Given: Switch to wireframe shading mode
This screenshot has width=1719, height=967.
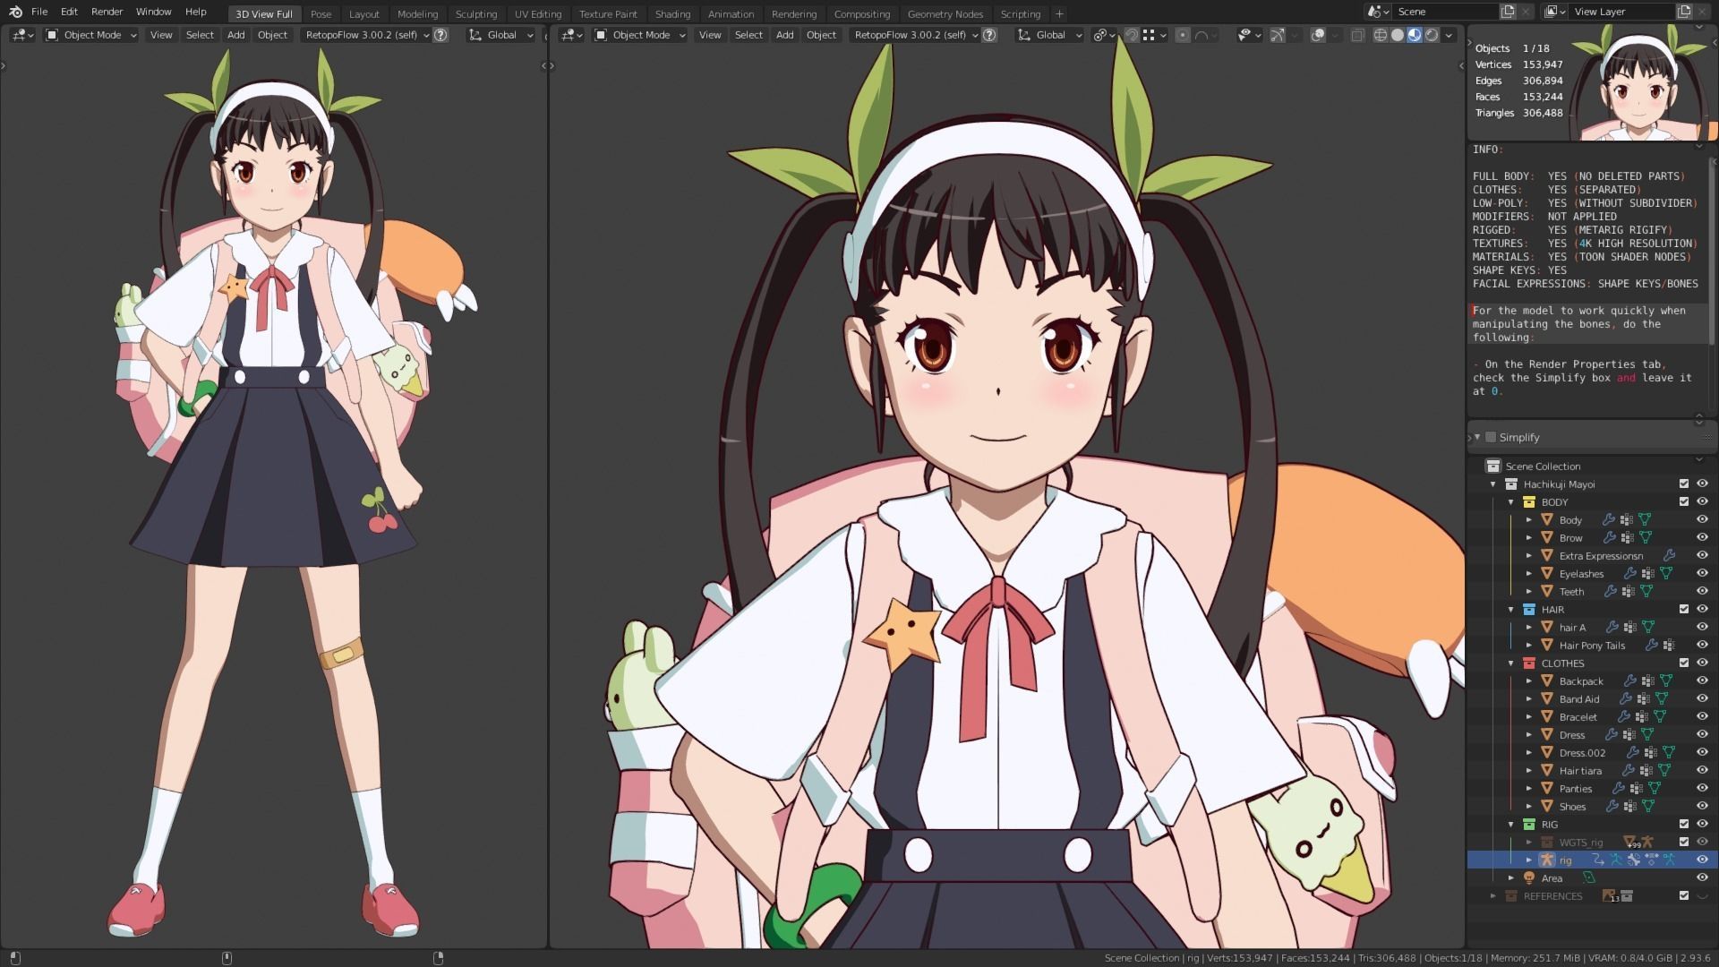Looking at the screenshot, I should pos(1381,35).
